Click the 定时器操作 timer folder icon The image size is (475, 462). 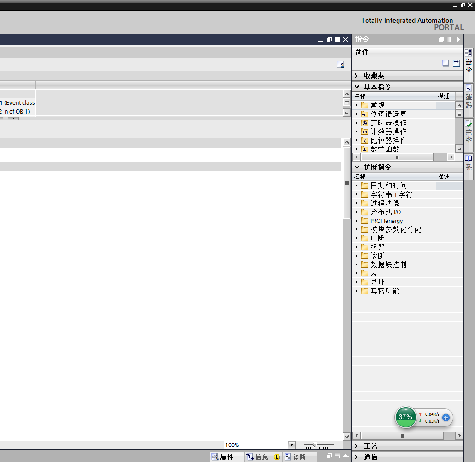click(x=365, y=123)
